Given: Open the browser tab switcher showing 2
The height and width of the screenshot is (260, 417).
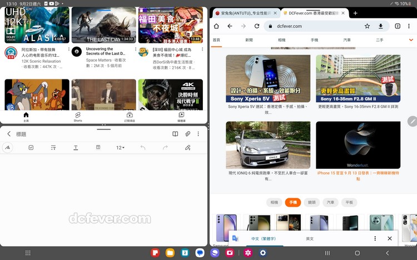Looking at the screenshot, I should pyautogui.click(x=398, y=26).
